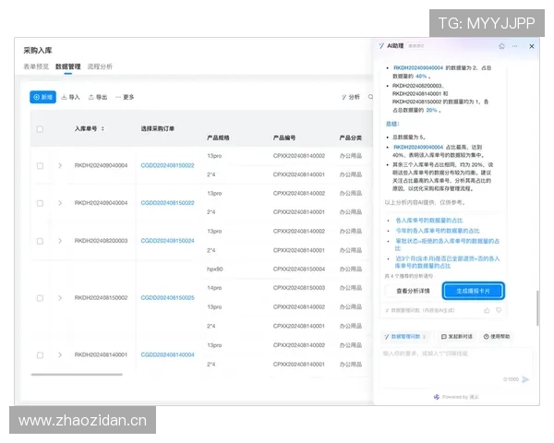Click the 发起新对话 new conversation button
Screen dimensions: 554x443
(x=457, y=336)
